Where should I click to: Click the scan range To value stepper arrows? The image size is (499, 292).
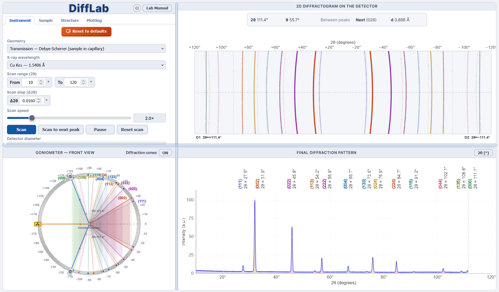click(84, 82)
